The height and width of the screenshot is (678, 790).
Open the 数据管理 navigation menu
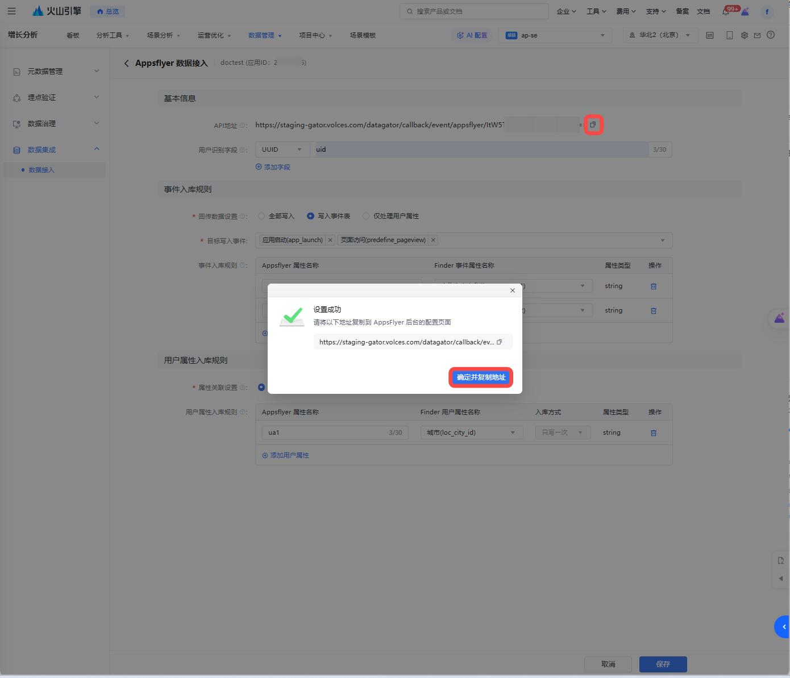tap(265, 35)
